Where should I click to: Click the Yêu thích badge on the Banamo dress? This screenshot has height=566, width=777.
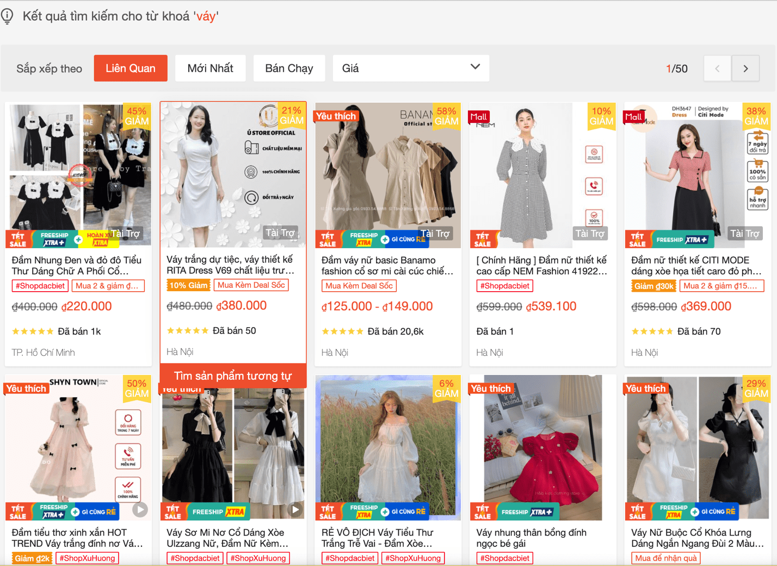click(x=336, y=116)
